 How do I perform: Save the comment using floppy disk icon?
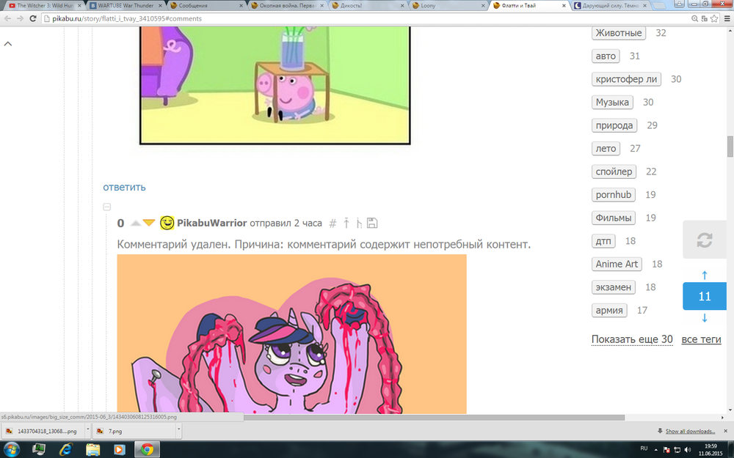point(372,224)
